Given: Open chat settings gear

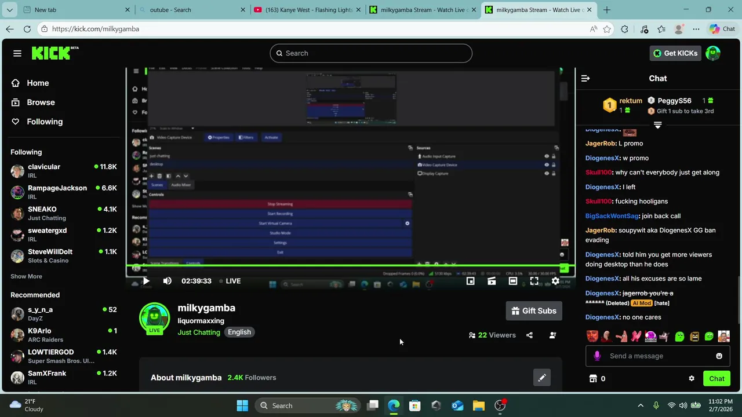Looking at the screenshot, I should pyautogui.click(x=692, y=379).
